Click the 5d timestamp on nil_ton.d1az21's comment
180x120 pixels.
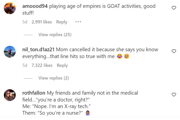[x=25, y=65]
